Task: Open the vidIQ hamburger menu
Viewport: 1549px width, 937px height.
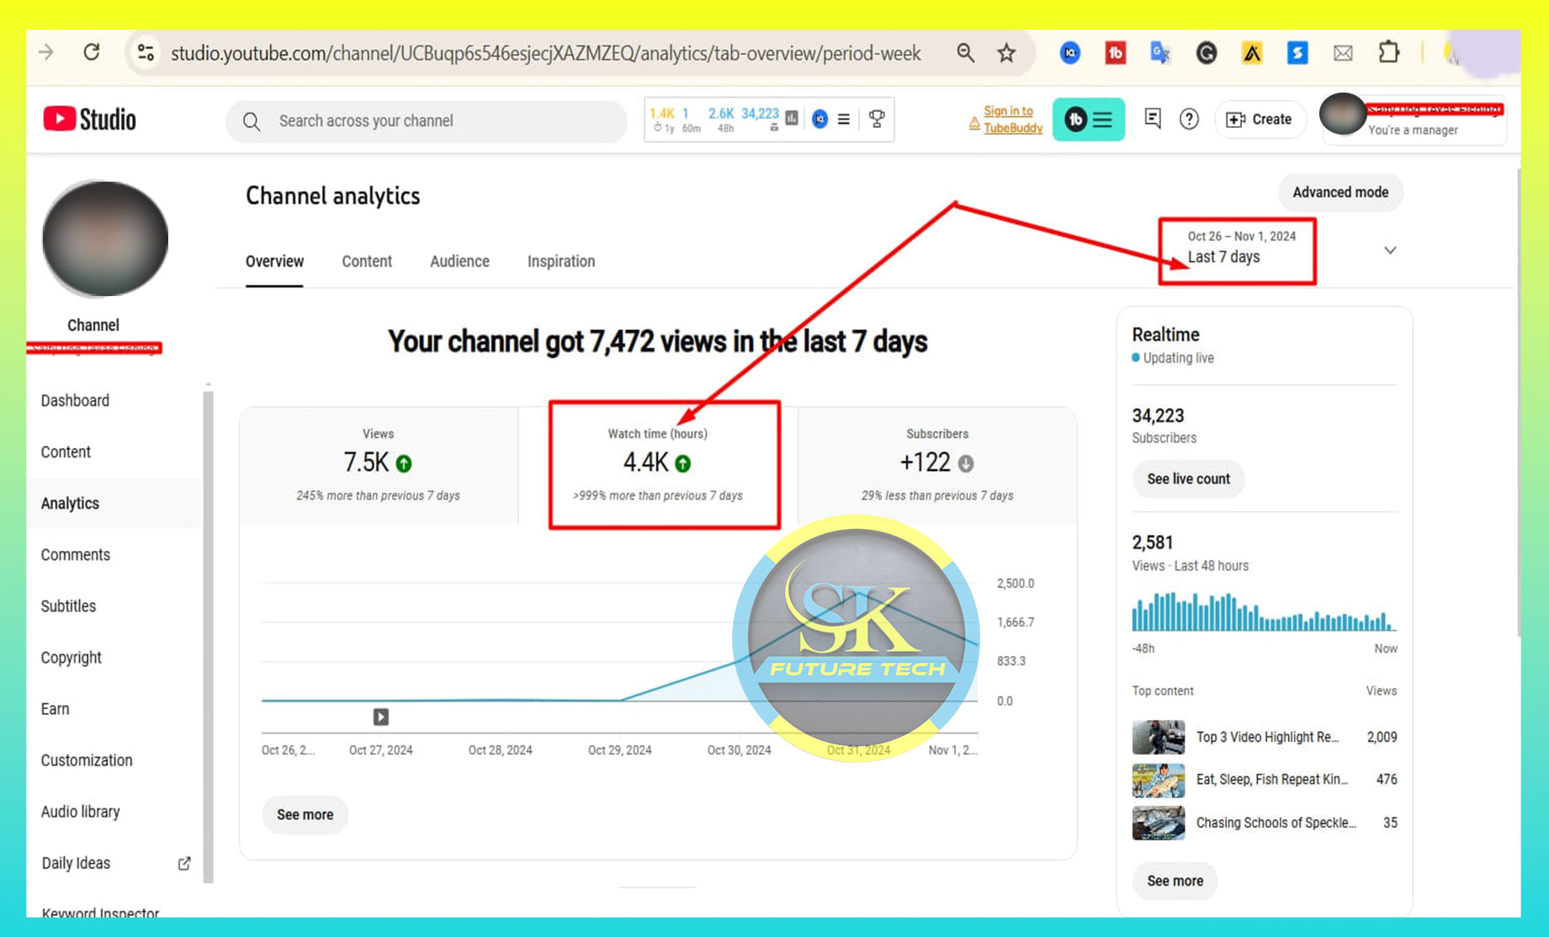Action: click(844, 119)
